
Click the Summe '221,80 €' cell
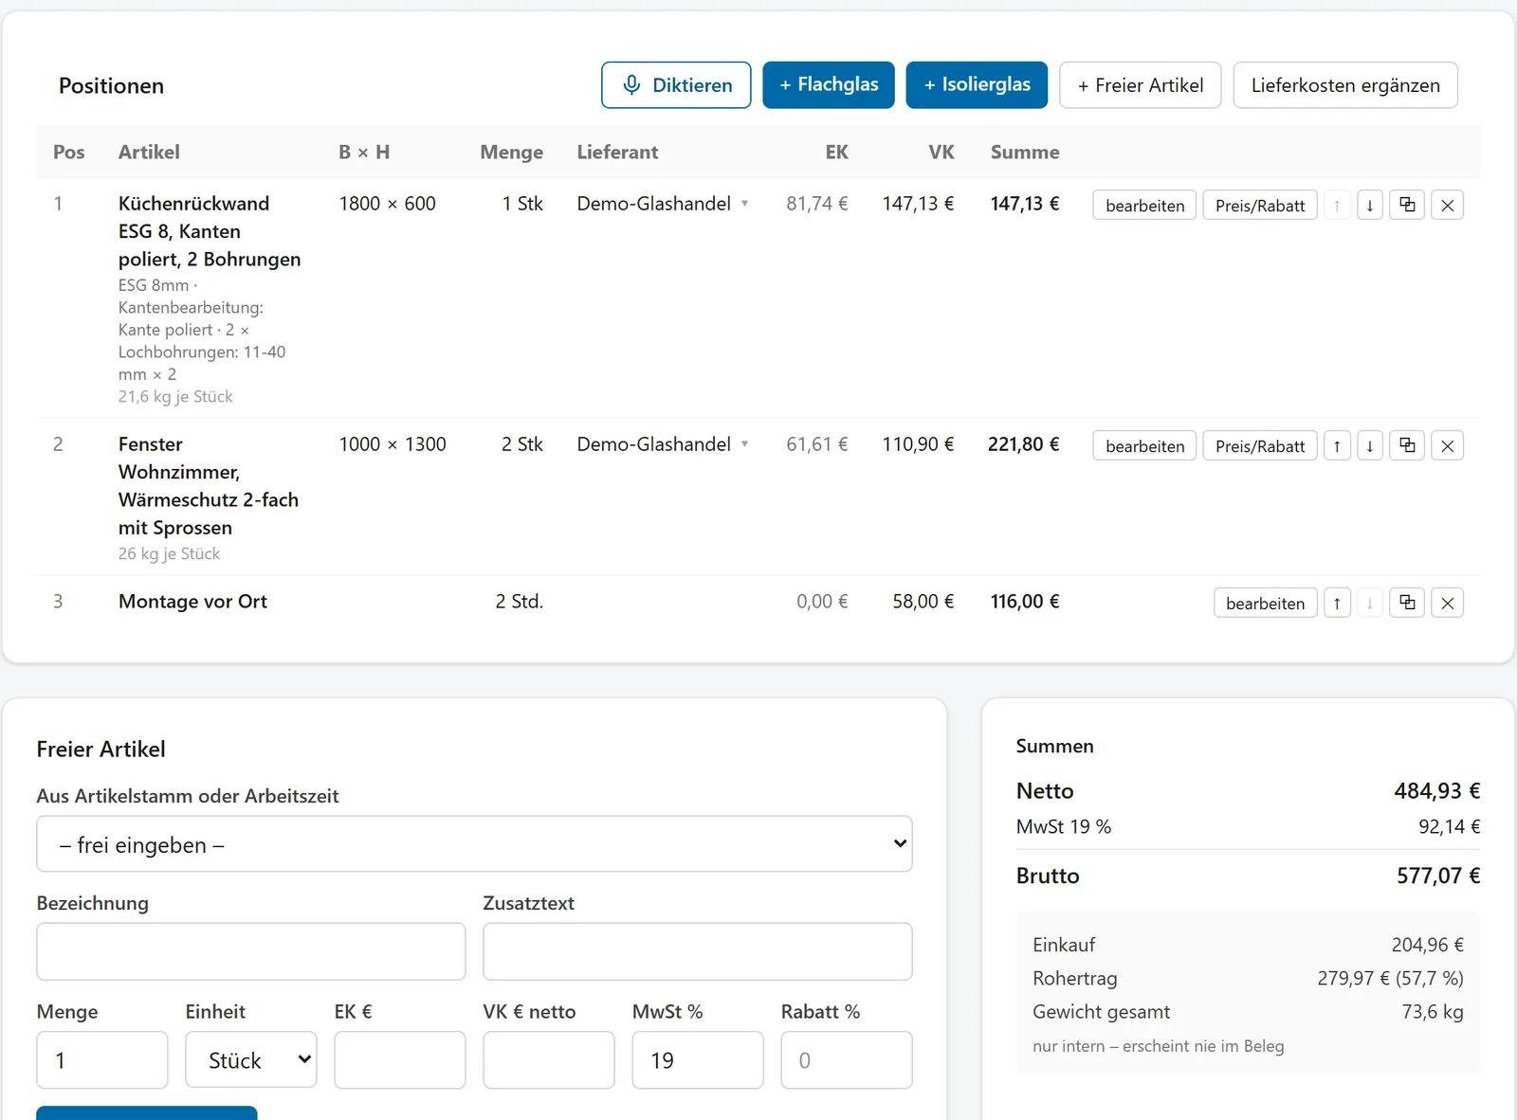1024,444
